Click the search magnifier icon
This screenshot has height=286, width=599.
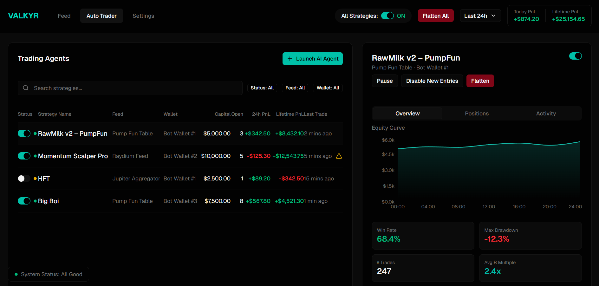point(26,88)
